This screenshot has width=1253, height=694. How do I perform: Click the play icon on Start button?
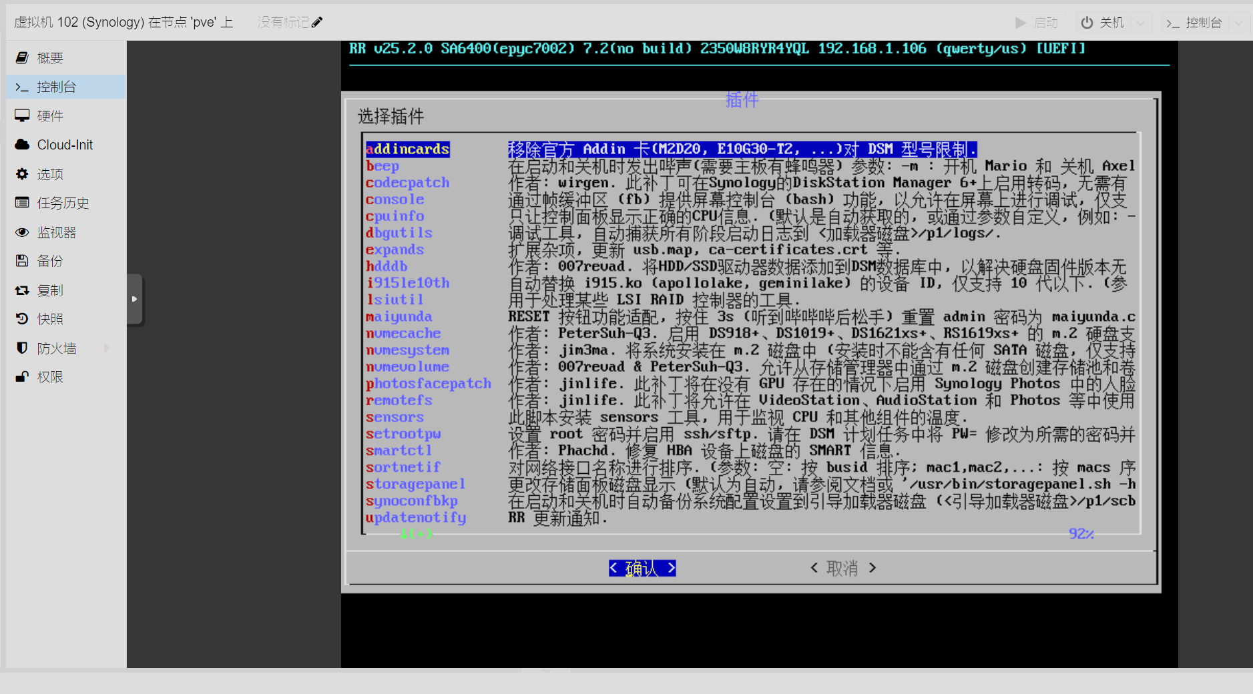[x=1021, y=23]
